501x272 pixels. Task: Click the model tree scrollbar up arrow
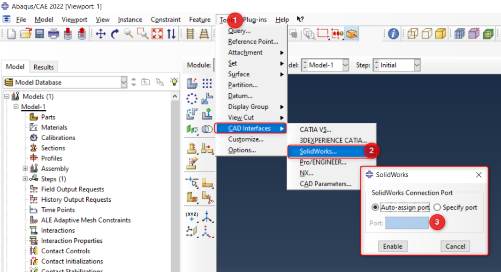click(175, 96)
